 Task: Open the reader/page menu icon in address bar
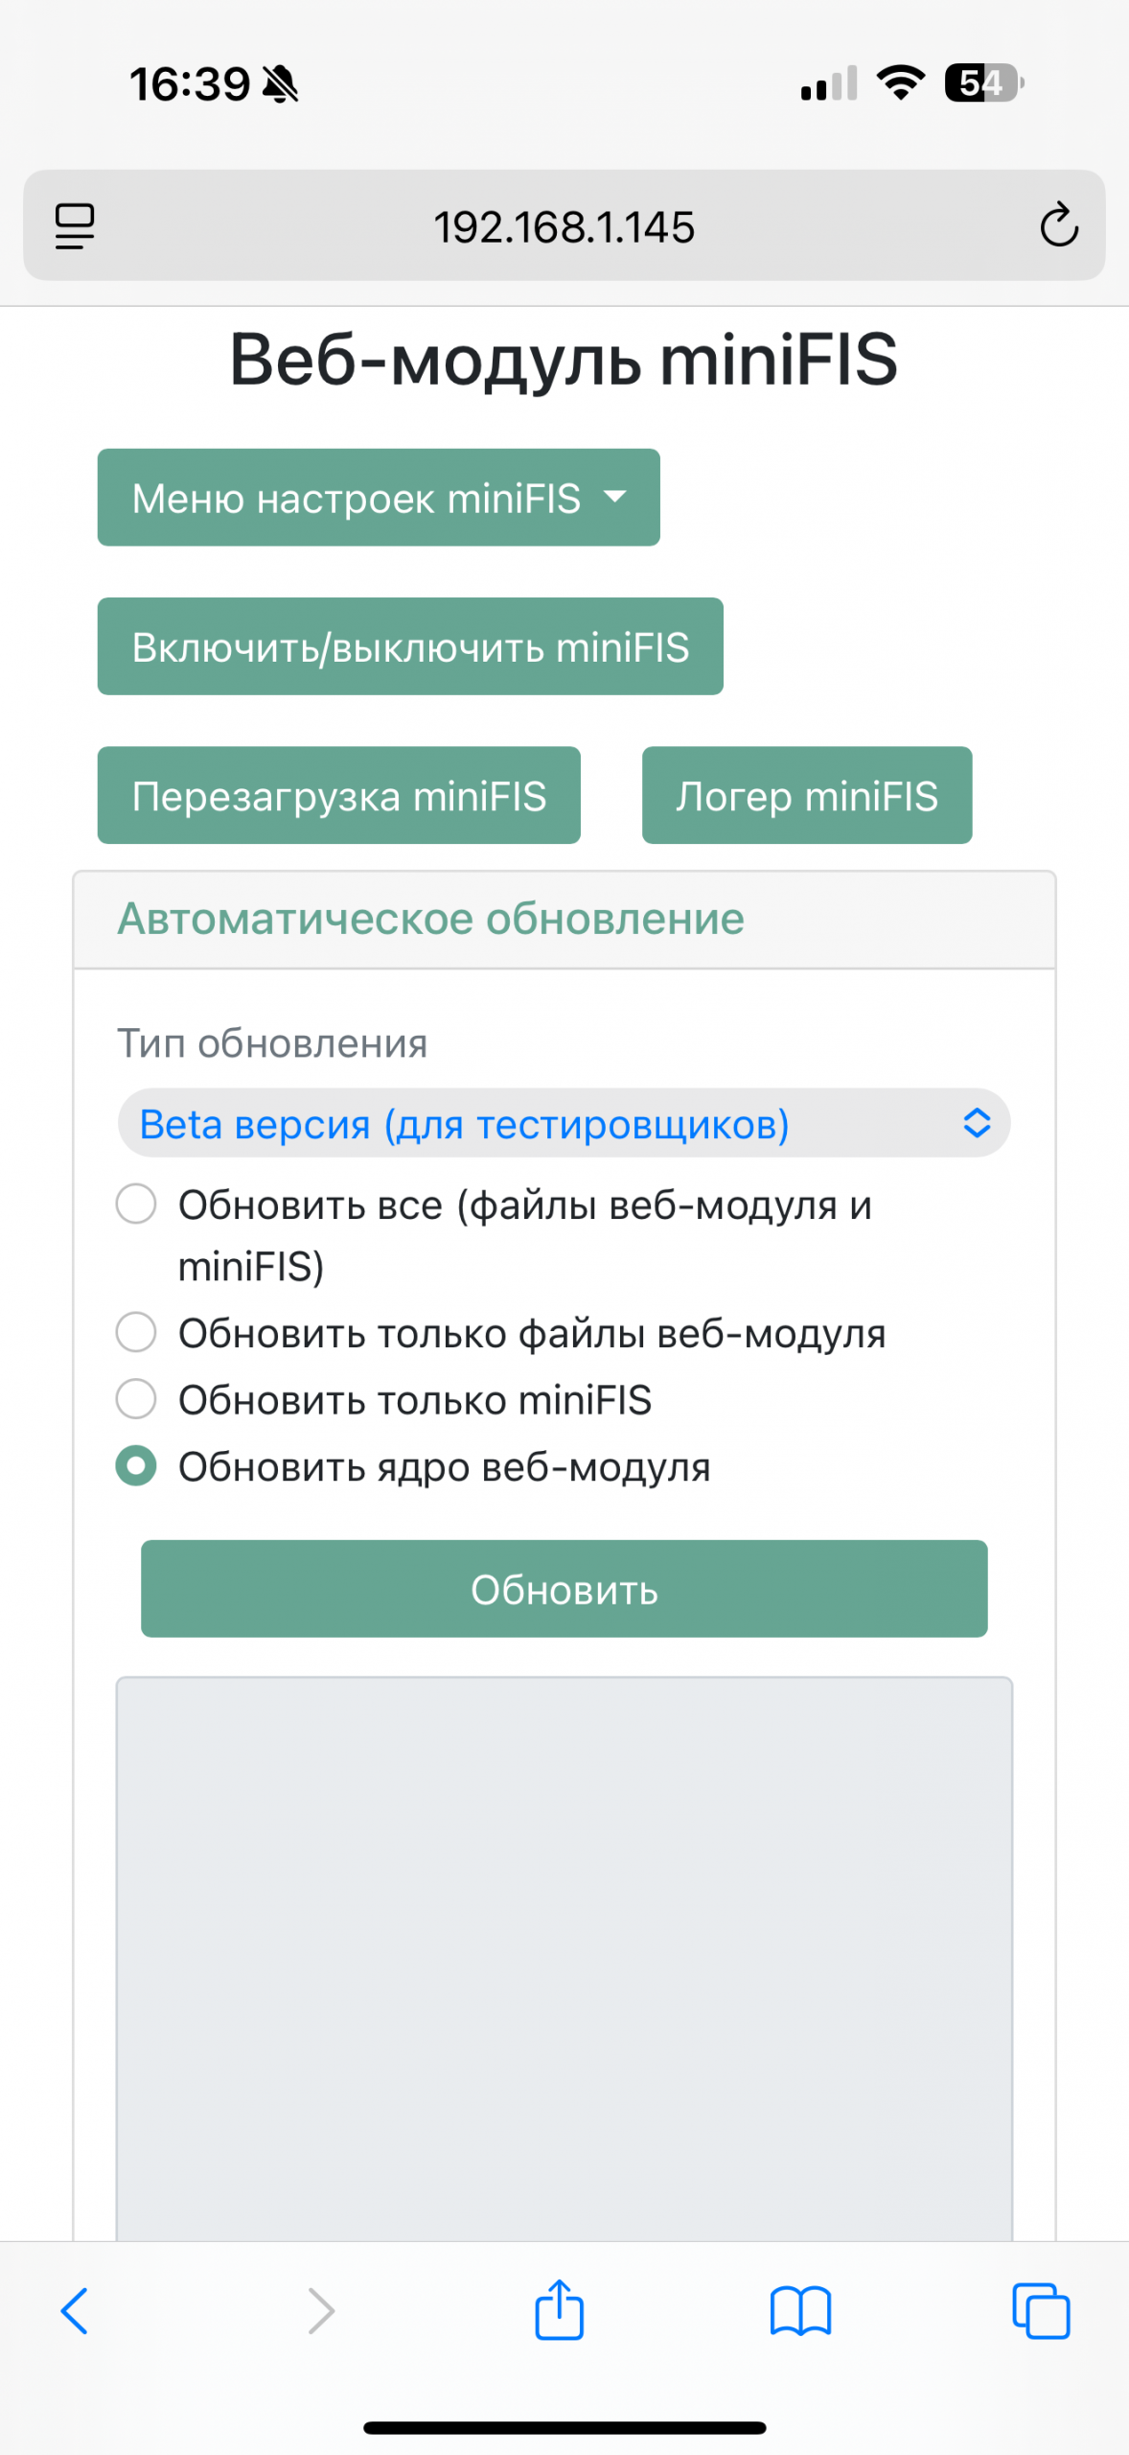75,226
